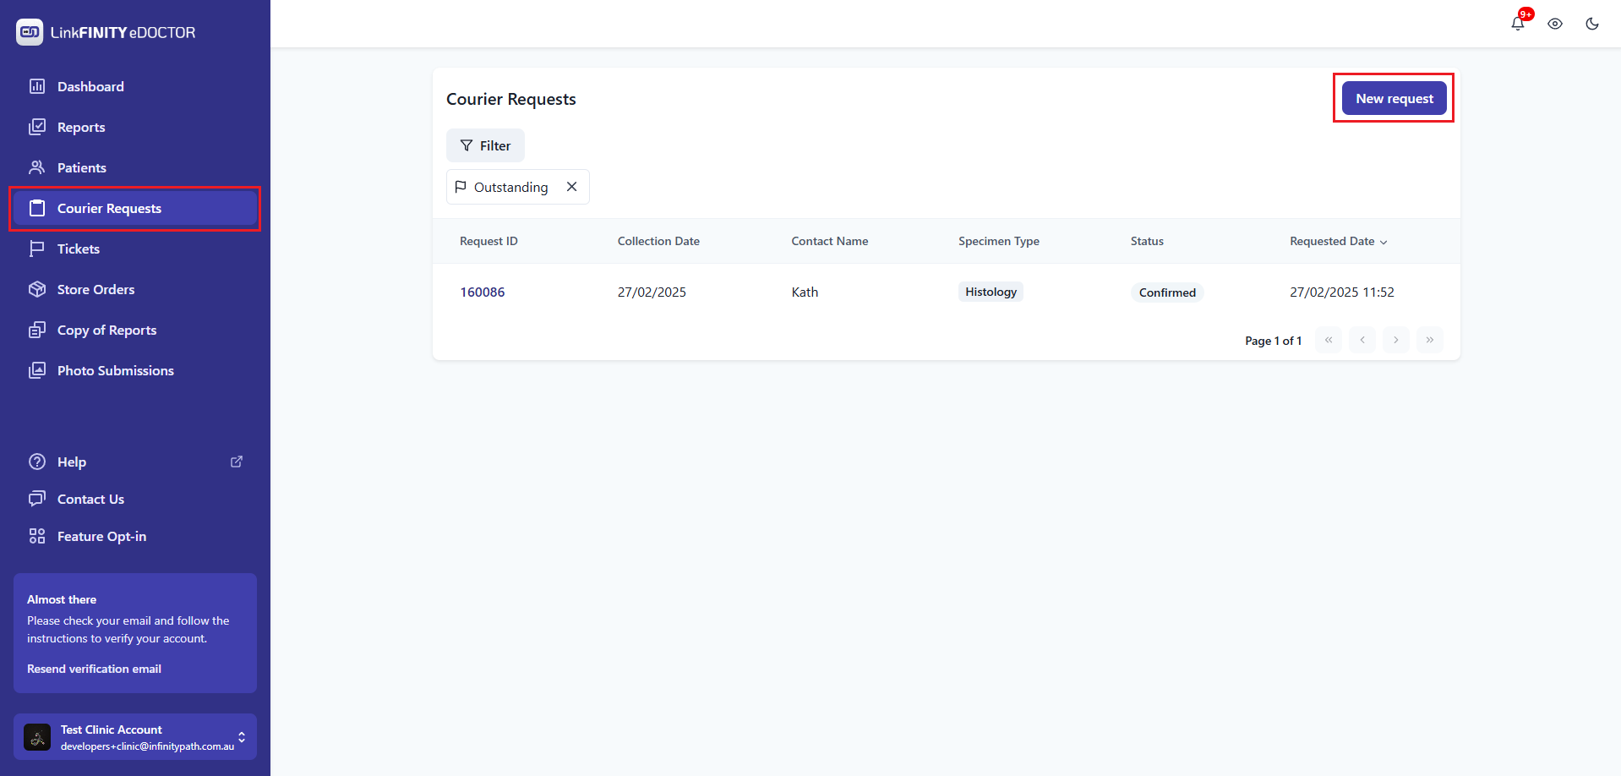The height and width of the screenshot is (776, 1621).
Task: Toggle the eye visibility icon in header
Action: [x=1554, y=24]
